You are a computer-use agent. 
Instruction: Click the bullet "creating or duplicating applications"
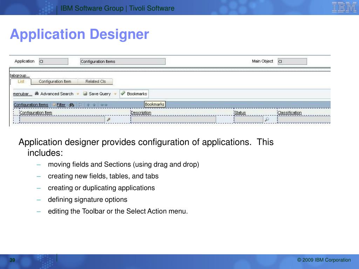tap(101, 188)
